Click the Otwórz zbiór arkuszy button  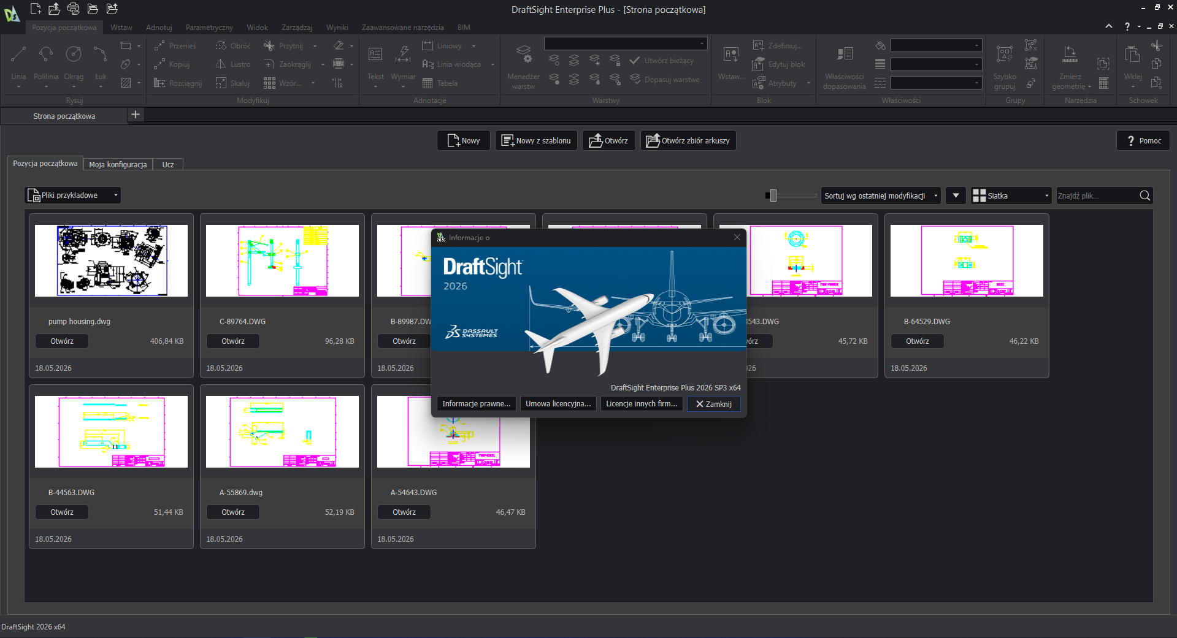pos(688,140)
